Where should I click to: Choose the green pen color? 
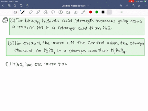[97, 12]
